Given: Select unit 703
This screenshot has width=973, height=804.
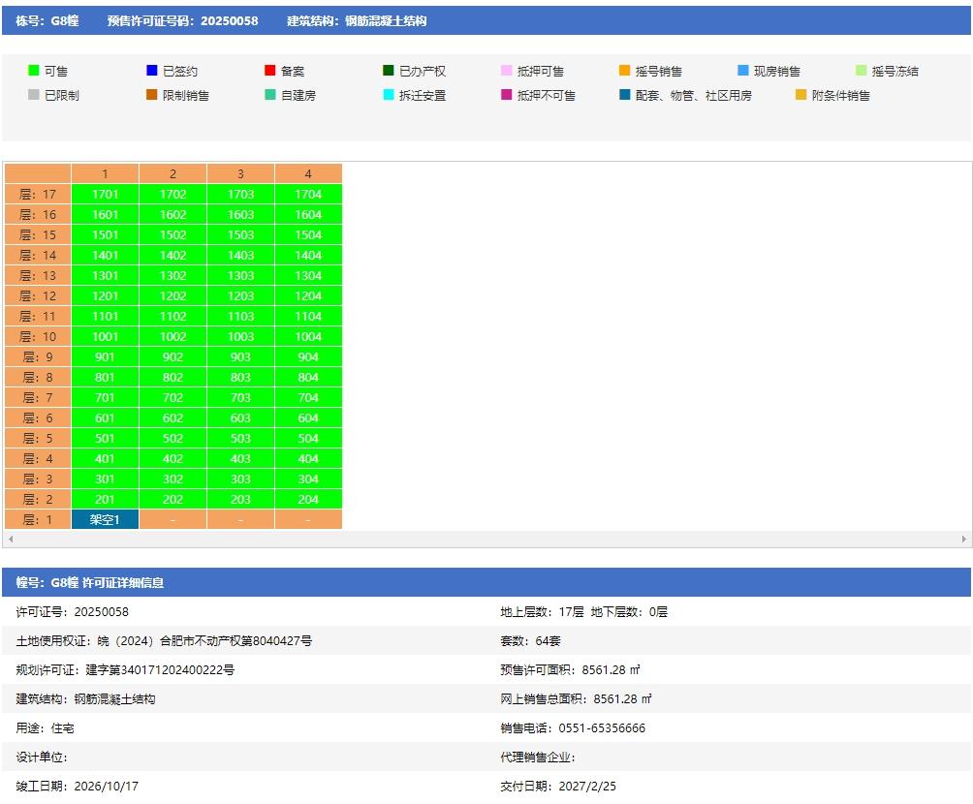Looking at the screenshot, I should [240, 398].
